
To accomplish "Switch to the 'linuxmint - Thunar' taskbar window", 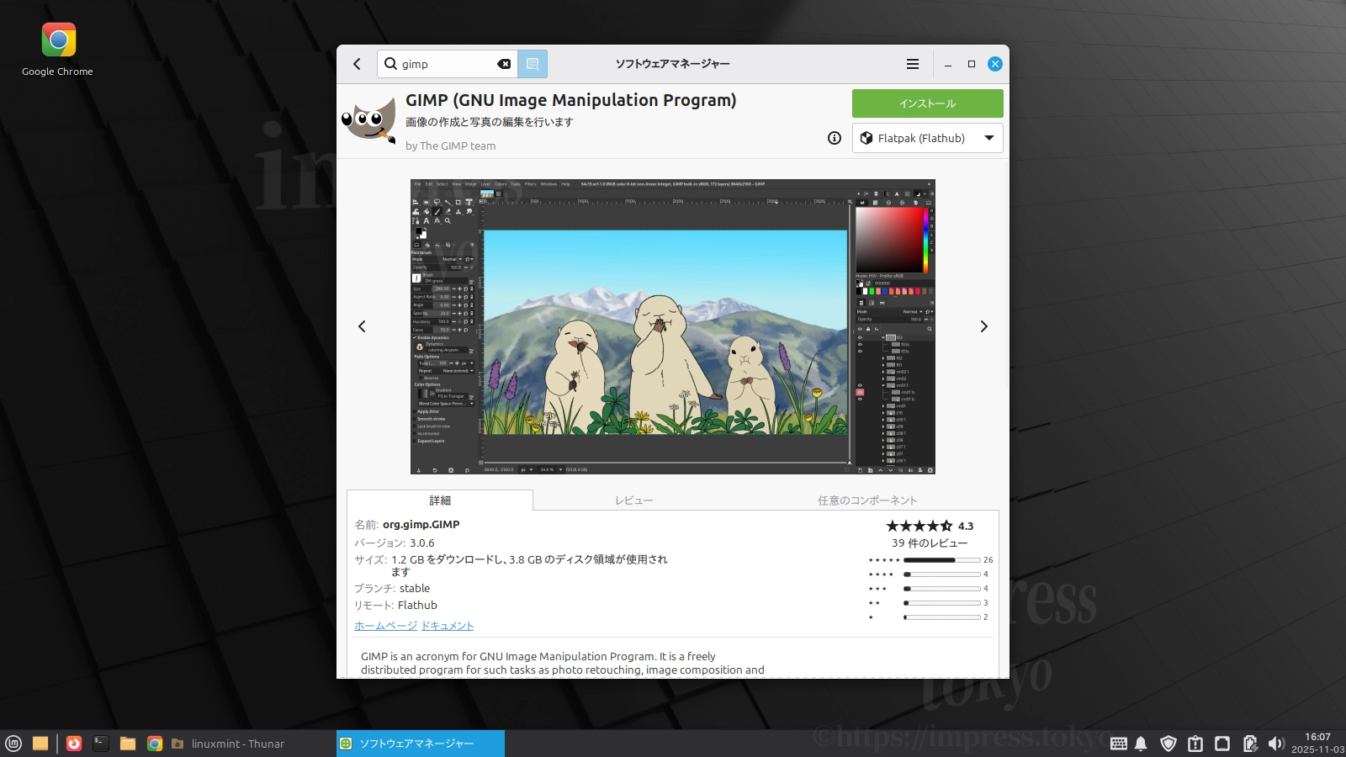I will pyautogui.click(x=251, y=744).
